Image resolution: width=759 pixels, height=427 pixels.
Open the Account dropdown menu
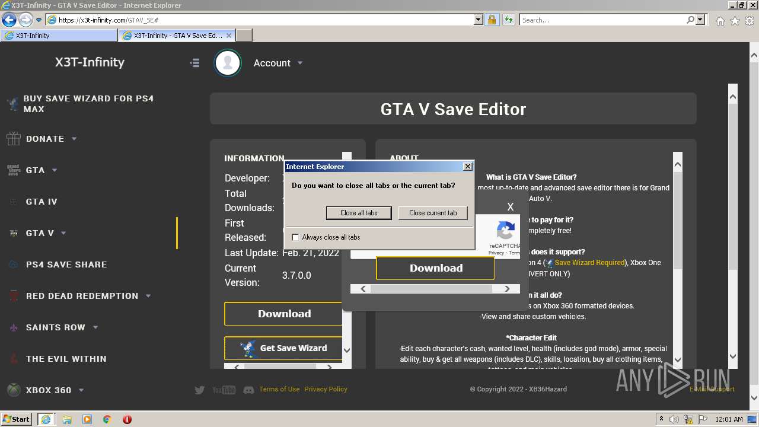point(278,63)
